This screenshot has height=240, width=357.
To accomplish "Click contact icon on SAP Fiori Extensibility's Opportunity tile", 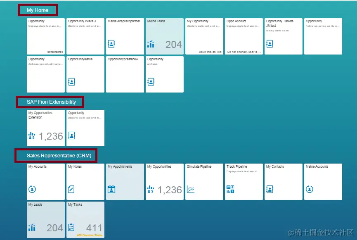I will tap(71, 135).
